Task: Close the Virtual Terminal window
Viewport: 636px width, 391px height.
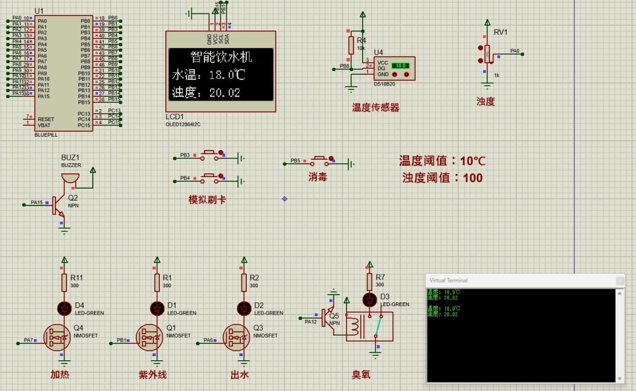Action: tap(620, 280)
